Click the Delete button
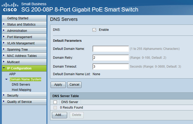Viewport: 193px width, 124px height. pos(77,115)
